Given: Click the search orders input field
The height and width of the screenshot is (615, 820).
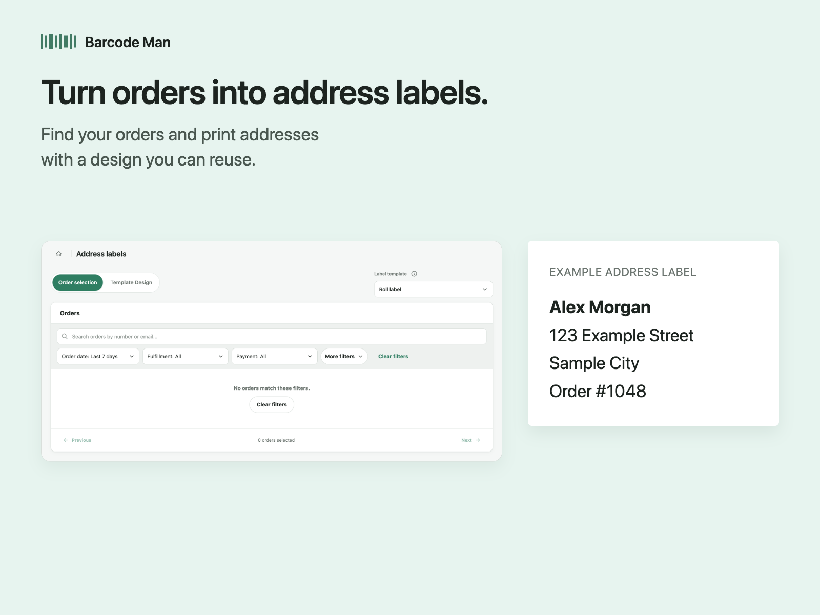Looking at the screenshot, I should pos(272,337).
